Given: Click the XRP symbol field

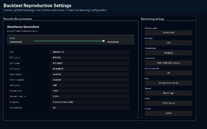Looking at the screenshot, I should click(90, 85).
